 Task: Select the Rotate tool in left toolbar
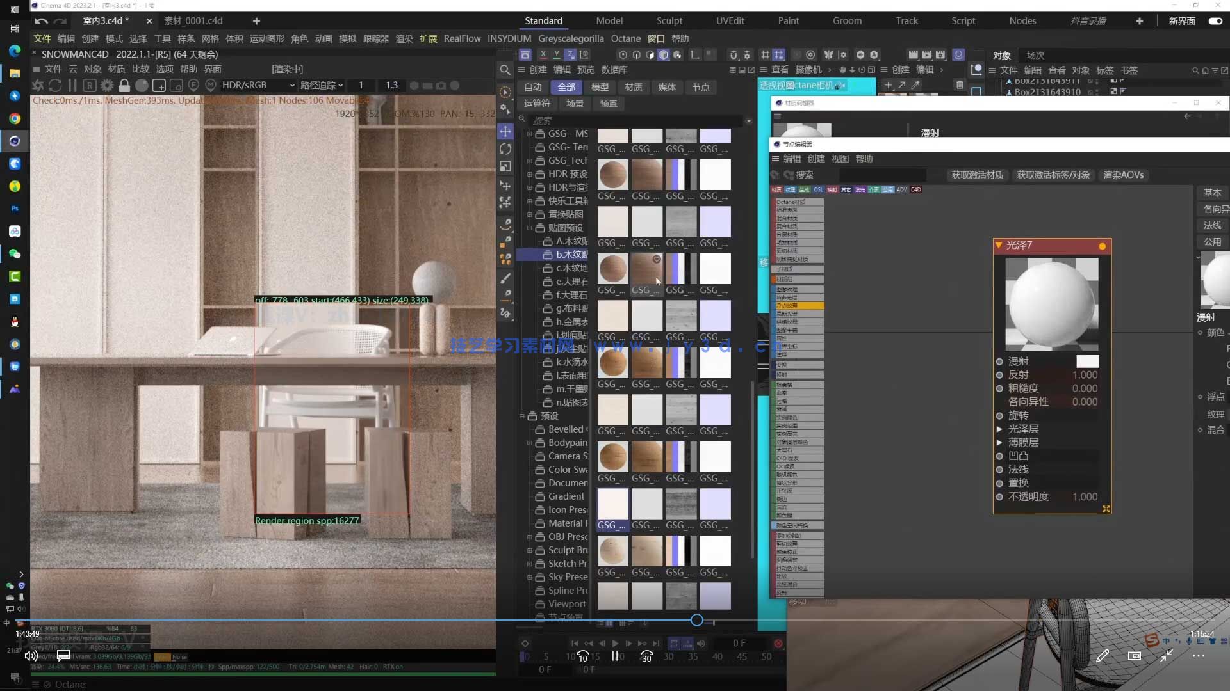(x=505, y=149)
